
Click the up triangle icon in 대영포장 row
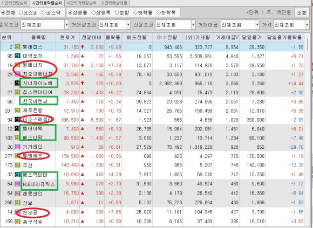(83, 56)
